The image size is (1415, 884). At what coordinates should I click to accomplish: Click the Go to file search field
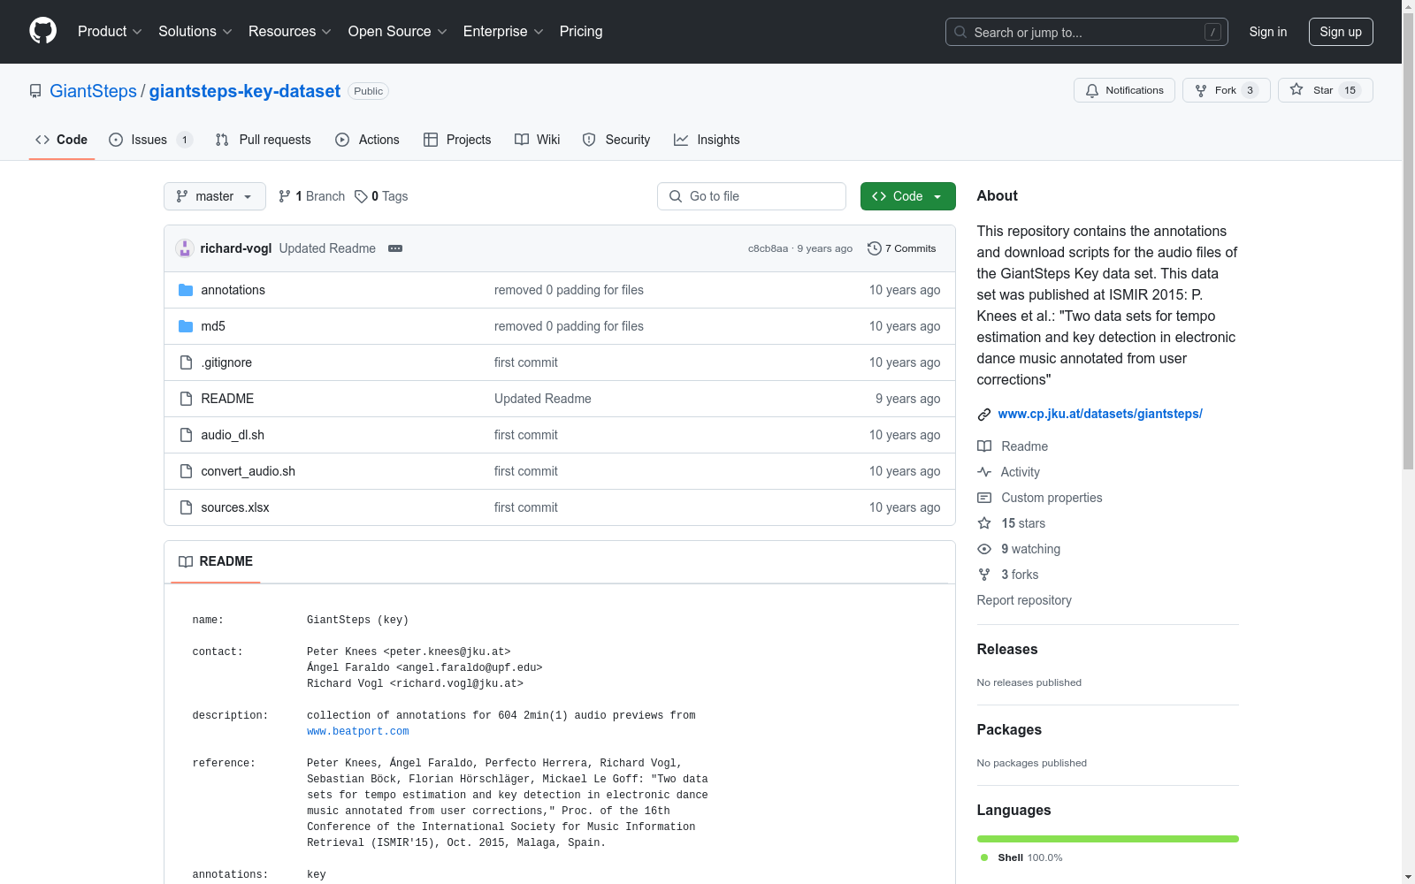pos(752,196)
